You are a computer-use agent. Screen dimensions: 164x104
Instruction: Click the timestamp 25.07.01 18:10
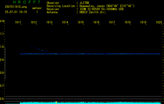[16, 12]
